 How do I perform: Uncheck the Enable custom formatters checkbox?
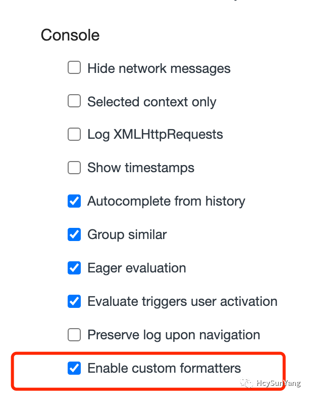pyautogui.click(x=74, y=368)
